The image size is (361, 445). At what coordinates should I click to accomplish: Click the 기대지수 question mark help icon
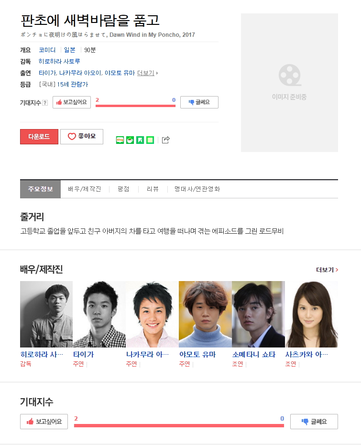[x=45, y=103]
